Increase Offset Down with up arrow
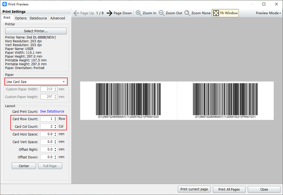 [55, 156]
